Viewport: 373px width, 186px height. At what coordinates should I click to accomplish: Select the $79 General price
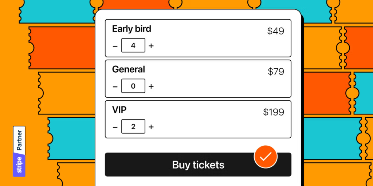tap(276, 72)
